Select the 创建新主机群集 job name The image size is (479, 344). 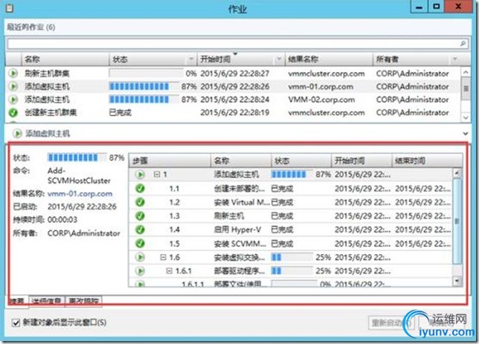(x=51, y=113)
